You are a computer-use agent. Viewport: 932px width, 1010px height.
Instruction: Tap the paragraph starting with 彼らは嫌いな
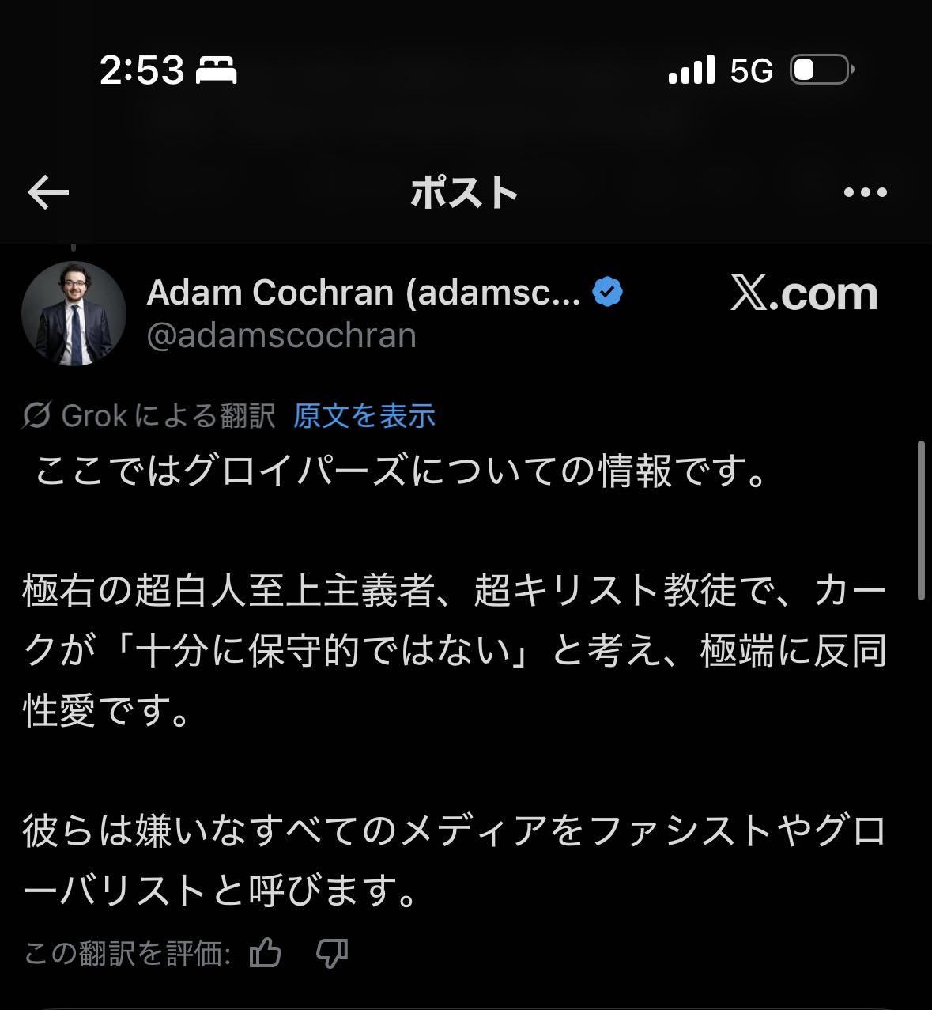(x=455, y=861)
